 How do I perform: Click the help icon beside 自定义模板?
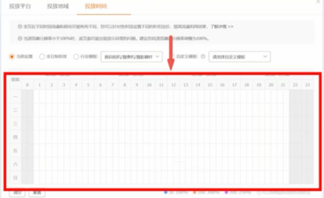pos(203,57)
